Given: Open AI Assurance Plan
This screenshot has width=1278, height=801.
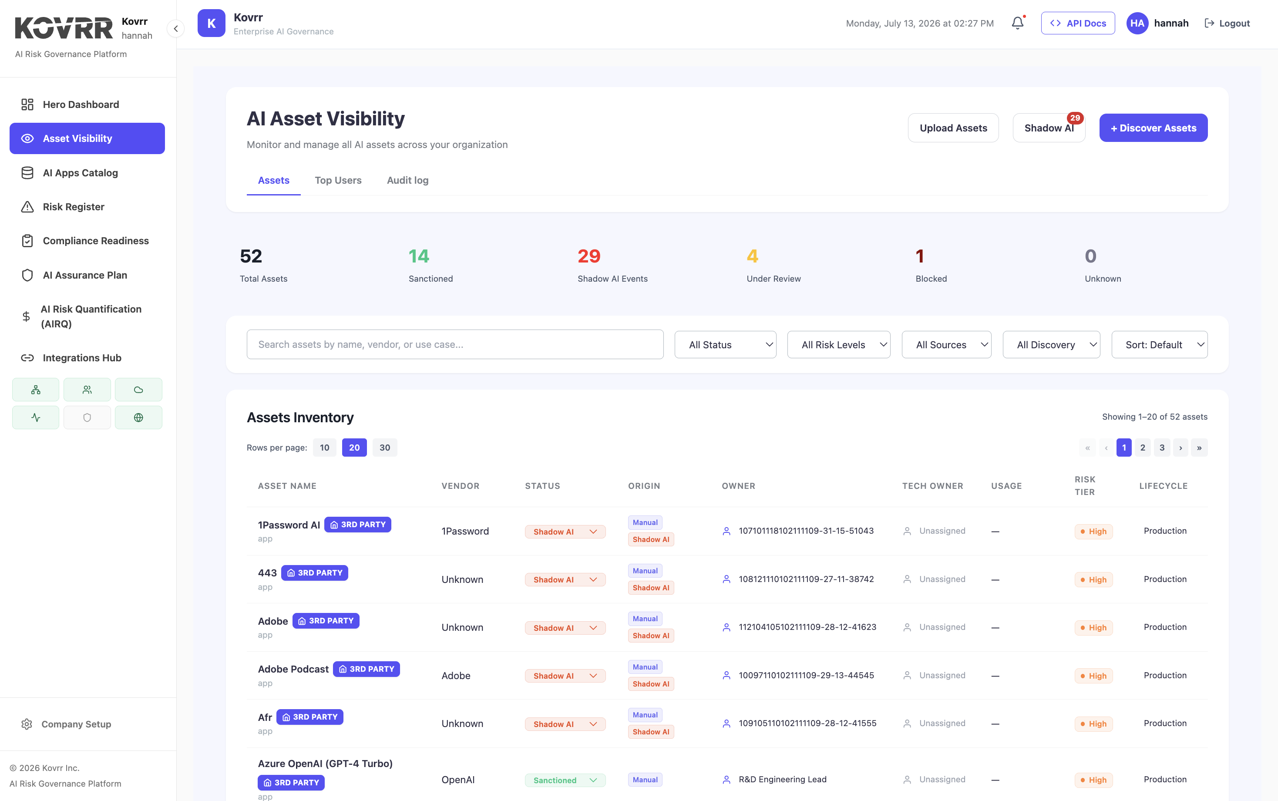Looking at the screenshot, I should (87, 275).
